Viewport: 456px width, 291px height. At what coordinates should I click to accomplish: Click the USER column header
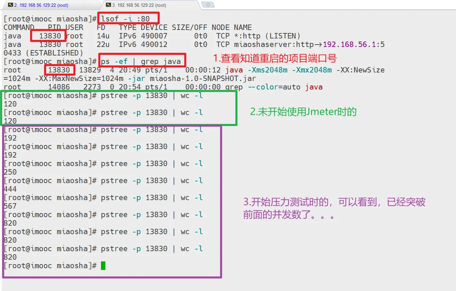pos(74,28)
